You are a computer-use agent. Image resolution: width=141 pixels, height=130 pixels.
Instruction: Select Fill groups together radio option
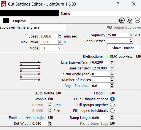[x=112, y=105]
